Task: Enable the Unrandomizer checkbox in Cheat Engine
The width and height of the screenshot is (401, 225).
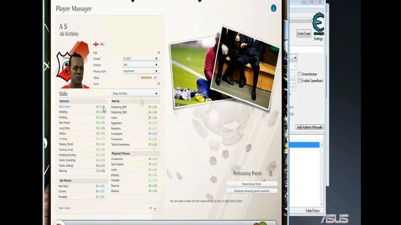Action: pyautogui.click(x=299, y=74)
